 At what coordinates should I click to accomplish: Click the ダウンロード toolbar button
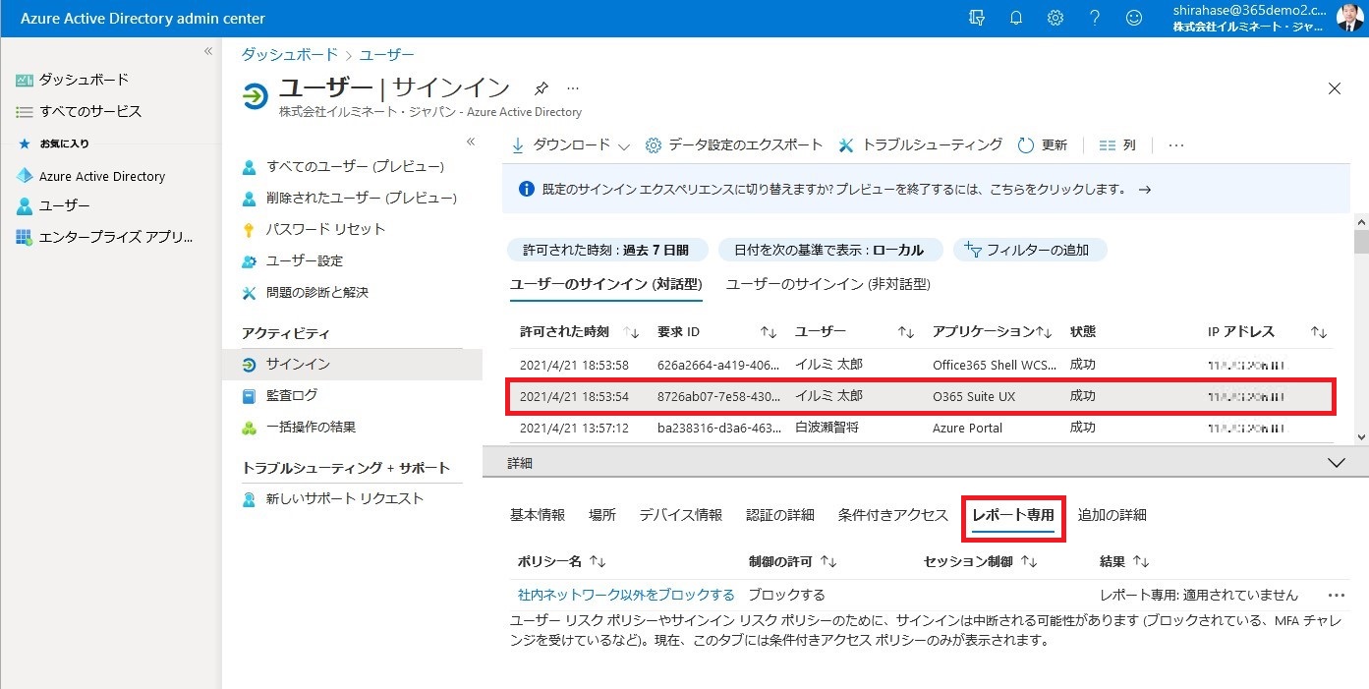coord(561,144)
